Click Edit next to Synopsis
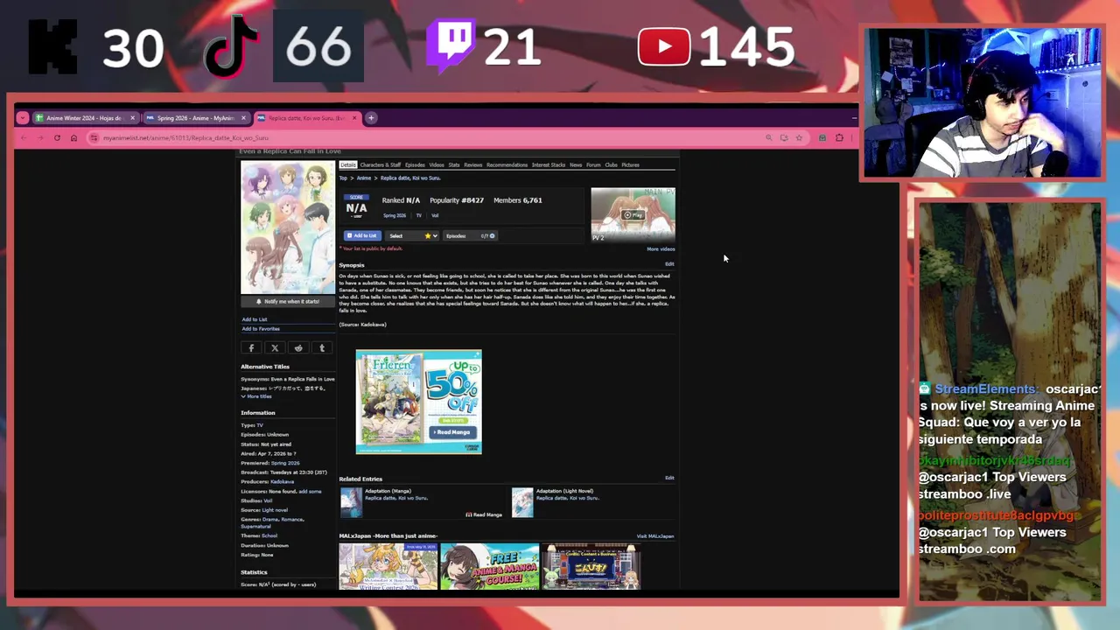 pyautogui.click(x=669, y=264)
